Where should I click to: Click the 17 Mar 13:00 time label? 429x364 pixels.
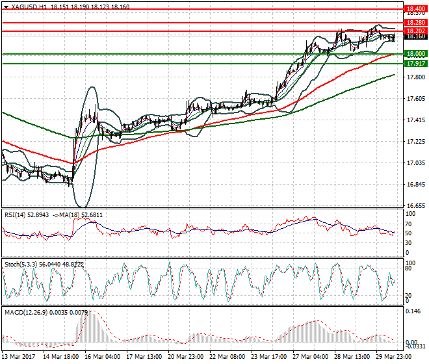(144, 357)
